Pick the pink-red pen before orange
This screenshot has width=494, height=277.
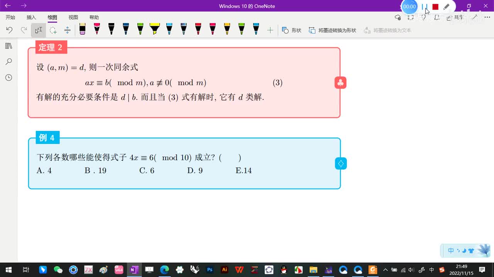pos(212,29)
